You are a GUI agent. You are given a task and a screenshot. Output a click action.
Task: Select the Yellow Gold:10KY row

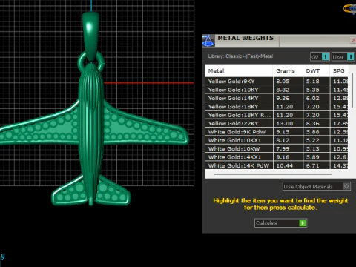point(277,90)
